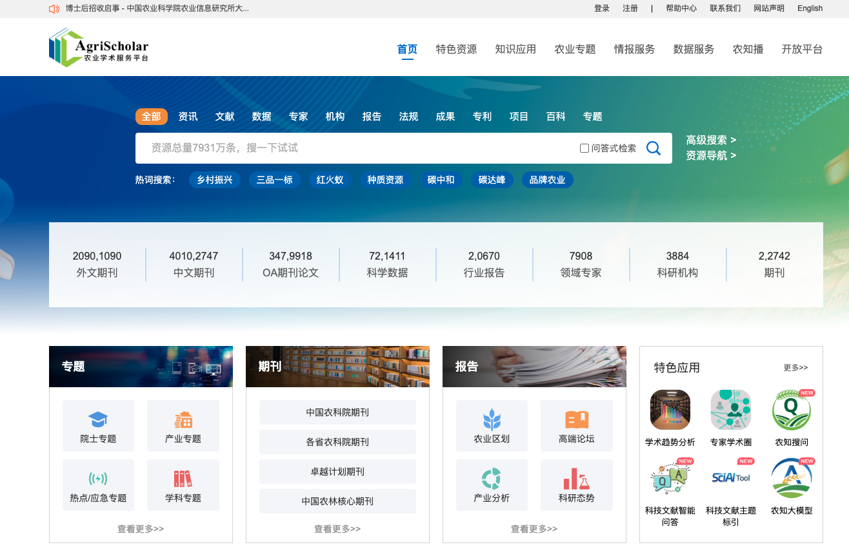849x556 pixels.
Task: Open 农业专题 menu
Action: point(575,49)
